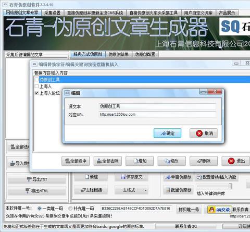The height and width of the screenshot is (232, 250).
Task: Click the 删除 eraser delete button
Action: click(204, 161)
